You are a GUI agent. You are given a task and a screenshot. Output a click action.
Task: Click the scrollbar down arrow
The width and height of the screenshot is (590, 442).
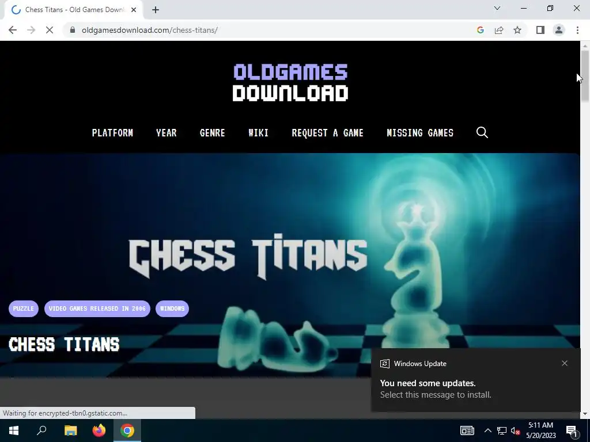[585, 414]
